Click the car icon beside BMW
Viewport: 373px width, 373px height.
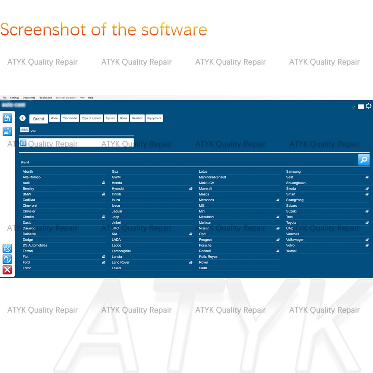point(103,194)
